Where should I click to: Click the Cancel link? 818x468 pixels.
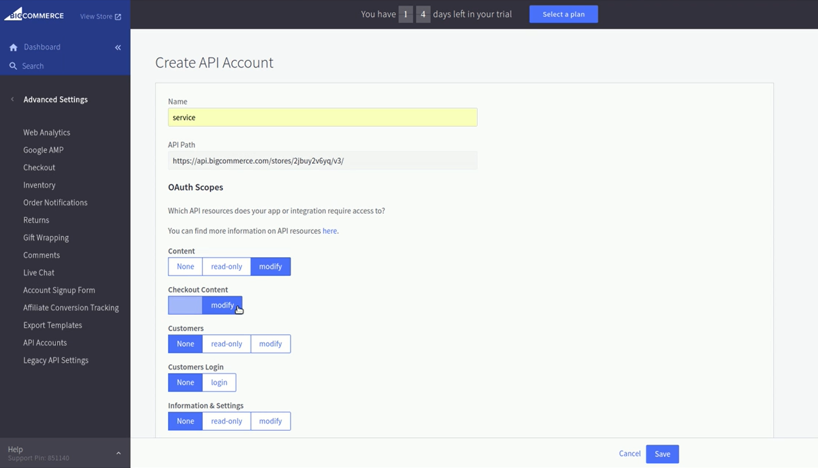tap(630, 454)
